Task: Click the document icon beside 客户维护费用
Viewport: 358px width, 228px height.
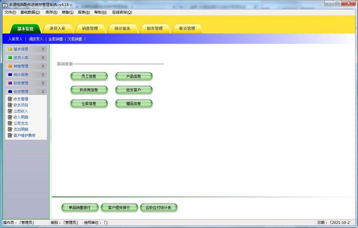Action: click(10, 135)
